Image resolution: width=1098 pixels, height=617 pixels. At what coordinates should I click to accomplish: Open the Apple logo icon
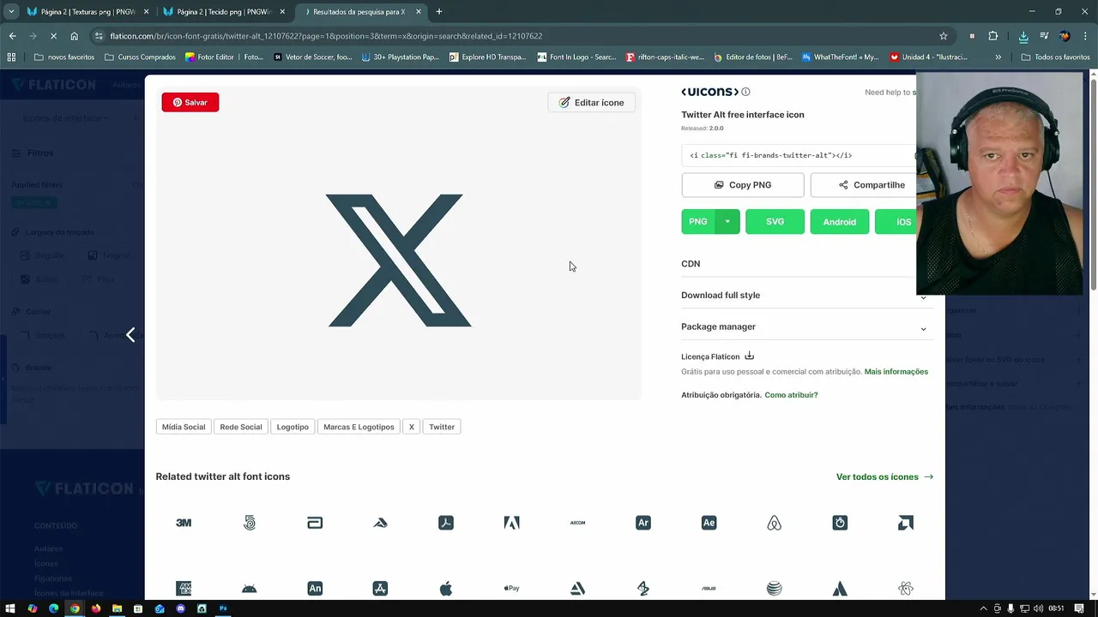click(x=446, y=588)
